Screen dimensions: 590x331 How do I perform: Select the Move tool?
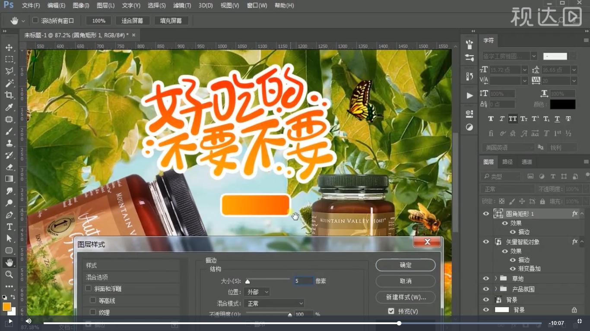point(10,48)
